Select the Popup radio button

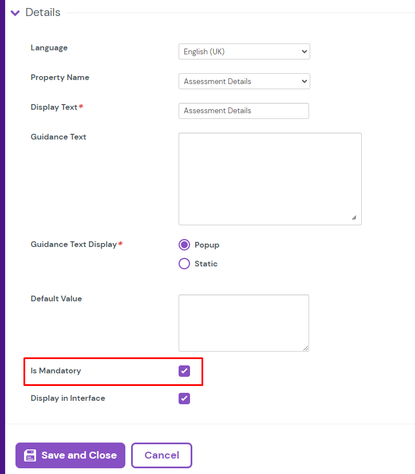tap(184, 245)
